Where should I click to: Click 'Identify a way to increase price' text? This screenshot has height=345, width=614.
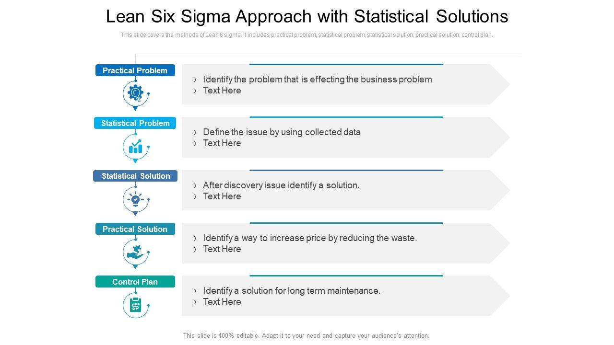(x=310, y=238)
